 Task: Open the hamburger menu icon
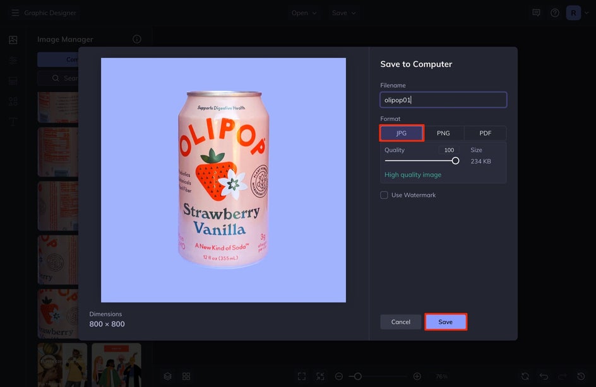coord(15,13)
